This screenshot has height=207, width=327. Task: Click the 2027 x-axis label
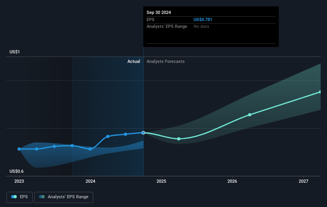click(x=303, y=181)
